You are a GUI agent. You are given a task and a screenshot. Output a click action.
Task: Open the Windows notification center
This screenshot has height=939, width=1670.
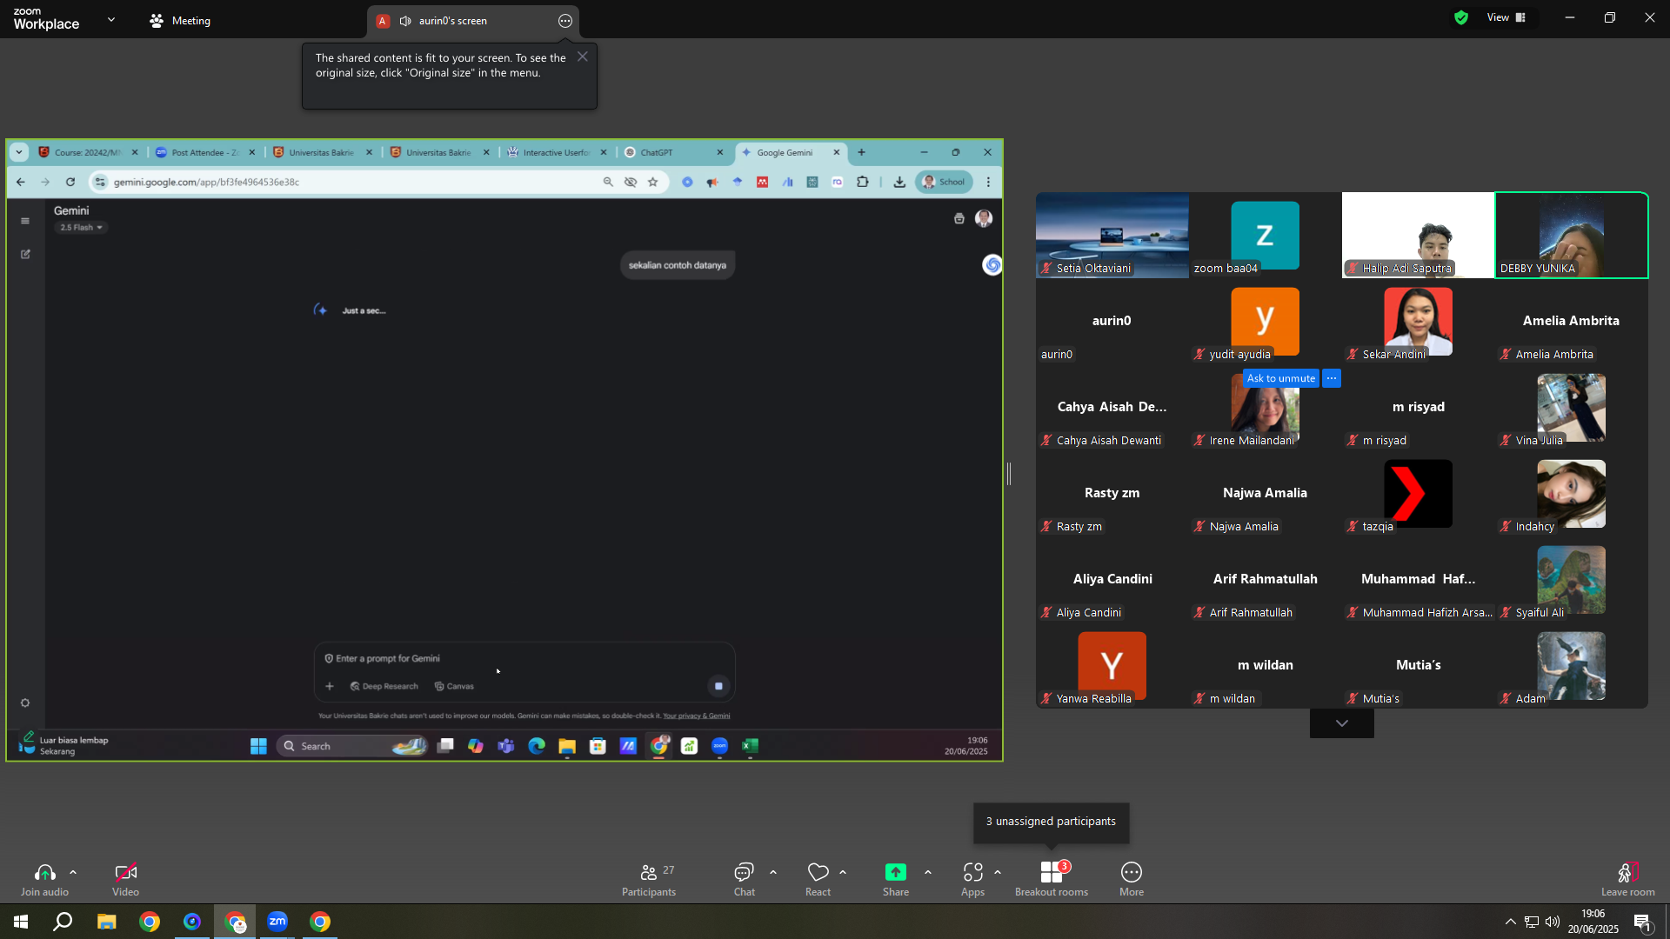[1643, 922]
